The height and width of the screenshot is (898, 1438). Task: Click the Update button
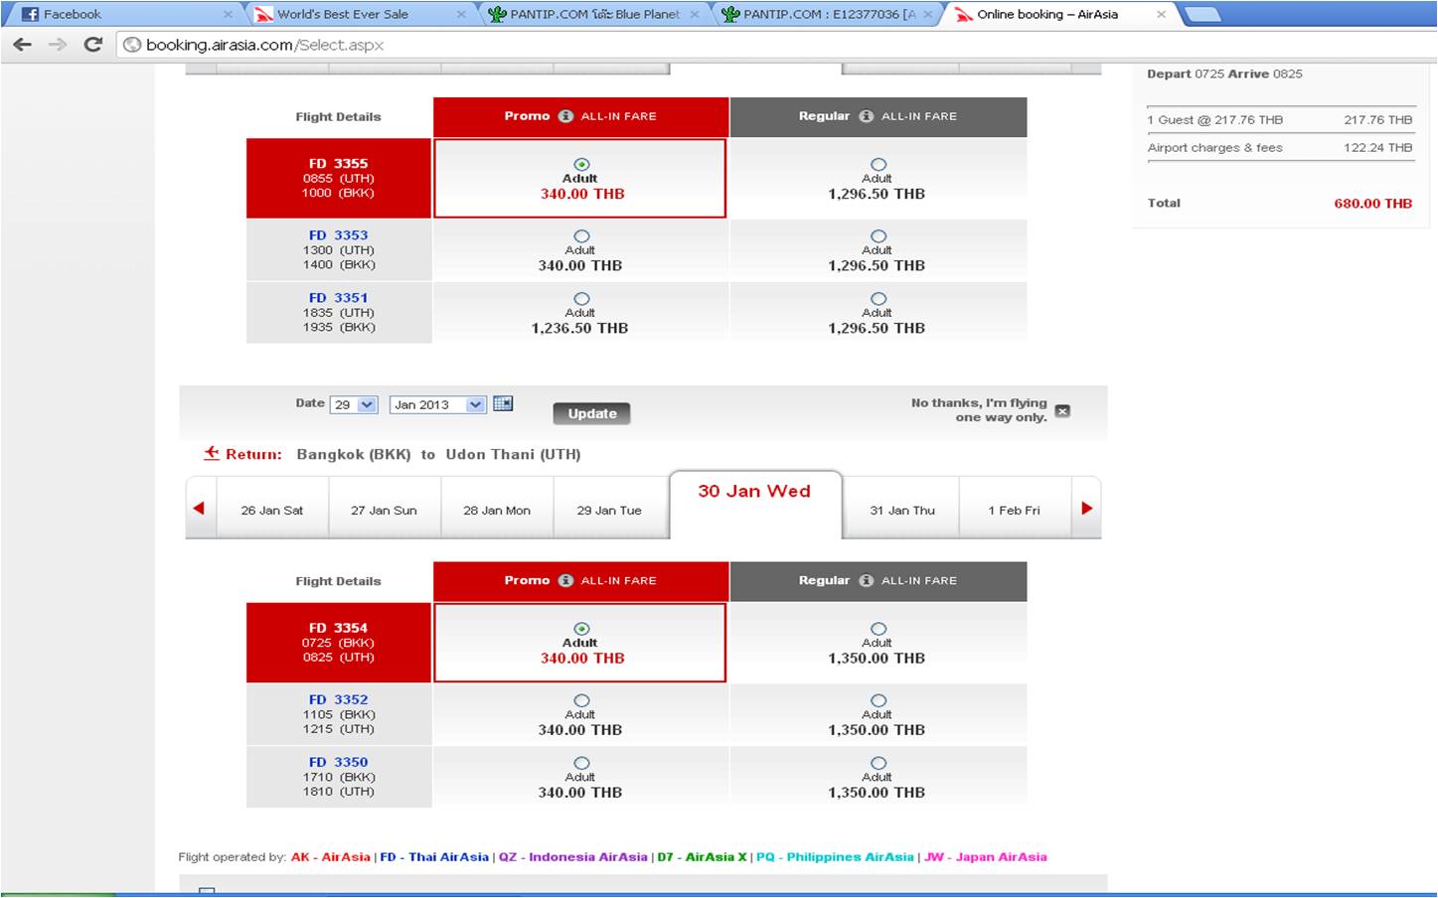[592, 413]
